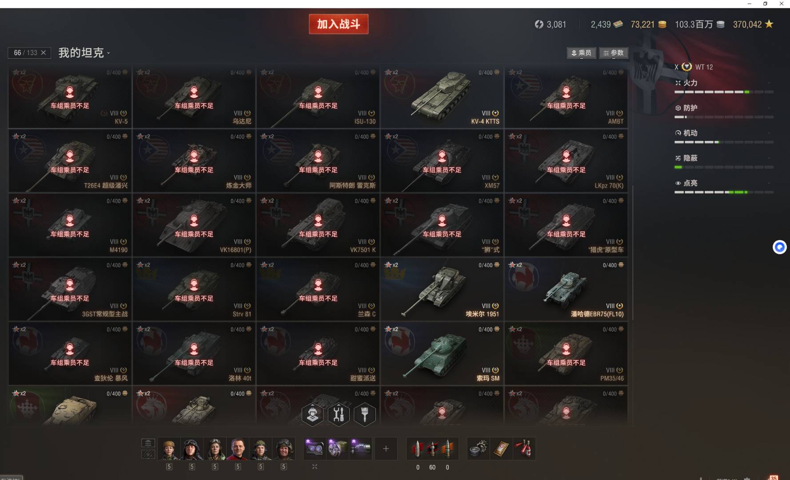
Task: Toggle the 参数 parameters view button
Action: 614,53
